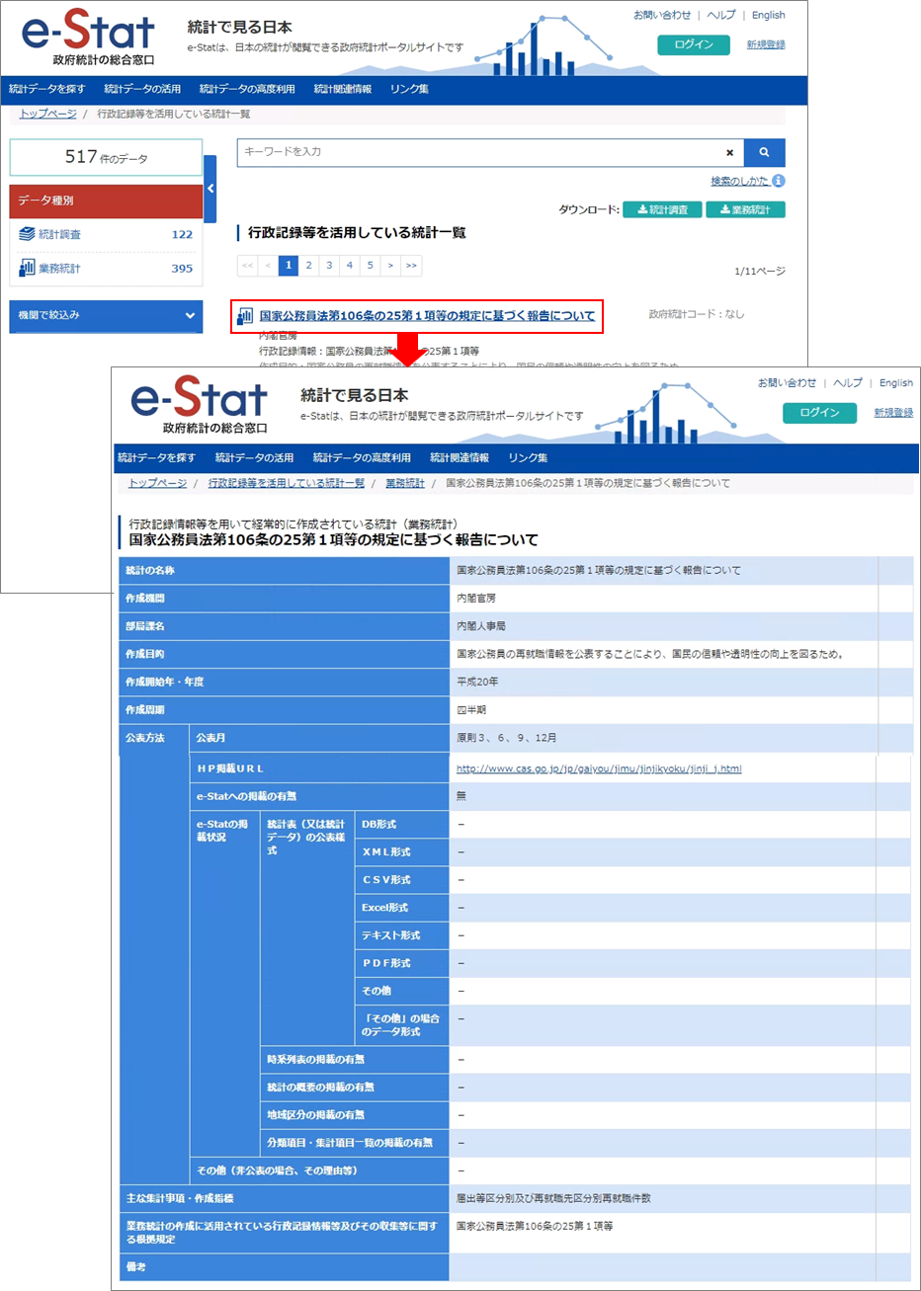921x1291 pixels.
Task: Click the 届出等区分別及び再就職先区分別再就職件数 cell
Action: (x=553, y=1198)
